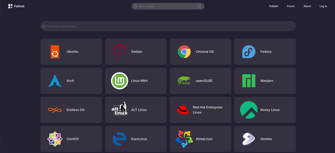Viewport: 335px width, 153px height.
Task: Select the Arch label
Action: pos(70,81)
